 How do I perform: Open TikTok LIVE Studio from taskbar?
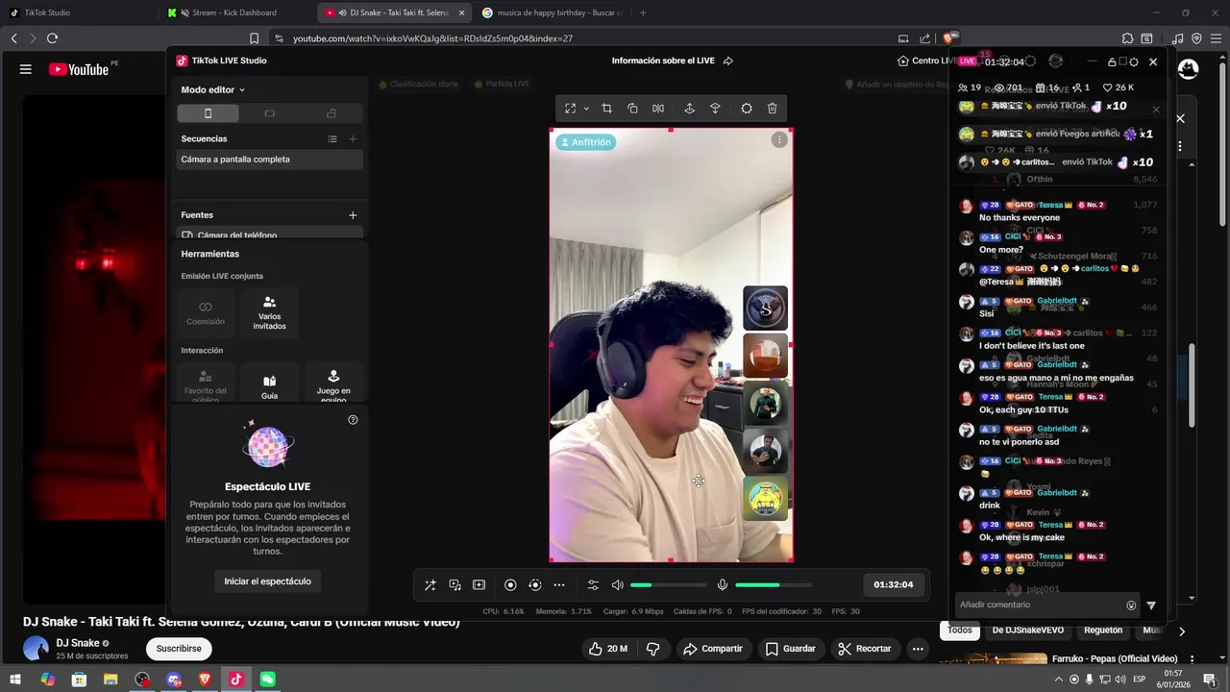click(x=236, y=680)
